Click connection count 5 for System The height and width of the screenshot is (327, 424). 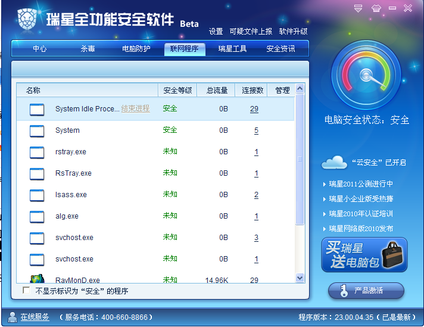[x=256, y=130]
